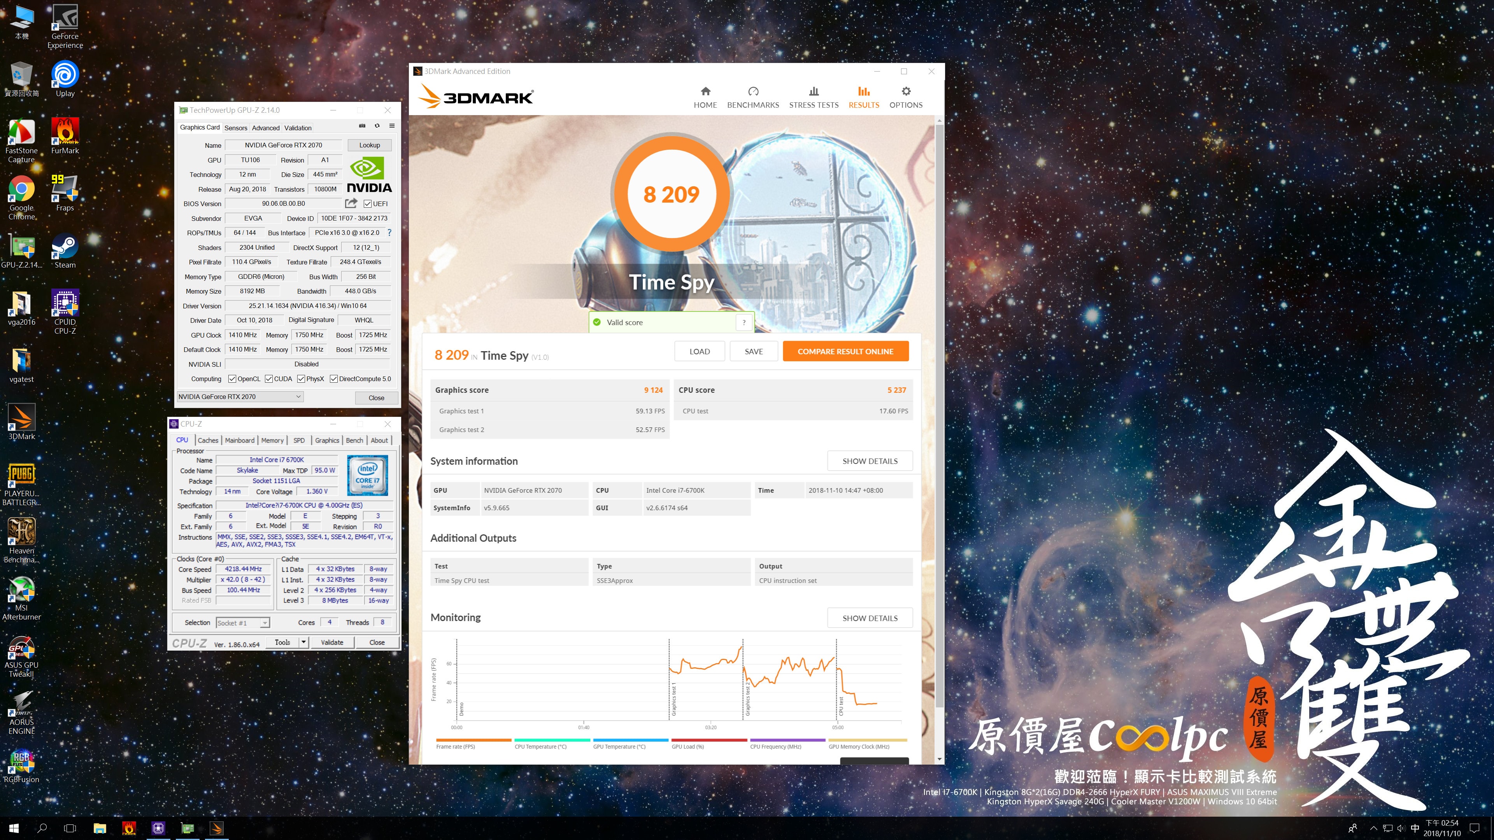1494x840 pixels.
Task: Open ASUS GPU Tweak II desktop icon
Action: pyautogui.click(x=21, y=656)
